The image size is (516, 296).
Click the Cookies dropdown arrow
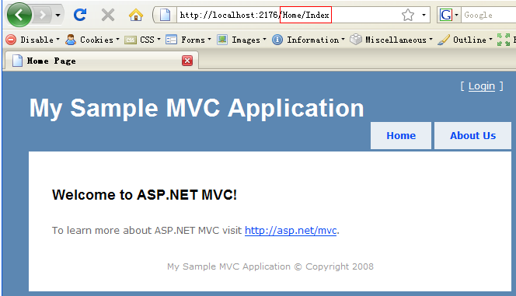click(x=117, y=39)
